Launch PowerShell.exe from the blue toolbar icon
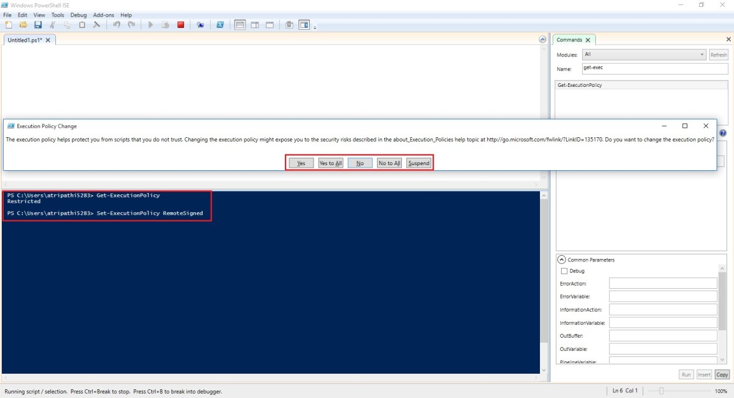The width and height of the screenshot is (734, 398). (x=220, y=25)
